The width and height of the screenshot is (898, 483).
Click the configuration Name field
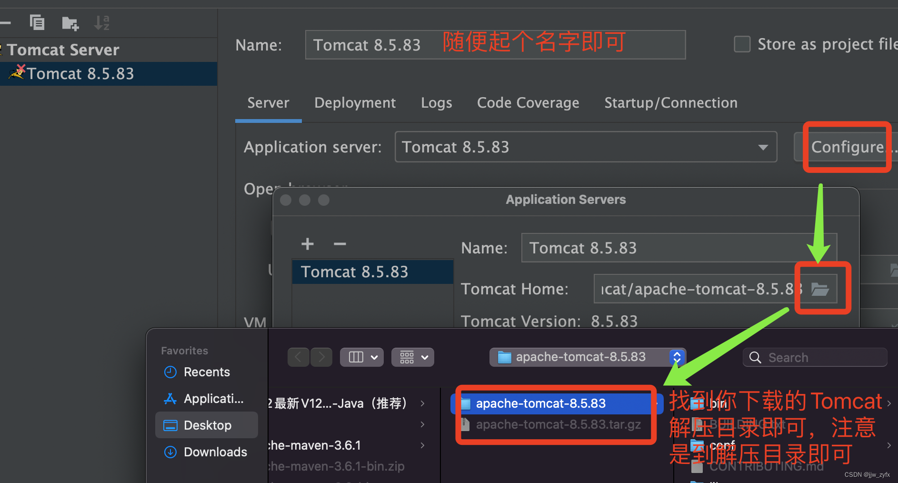coord(495,45)
